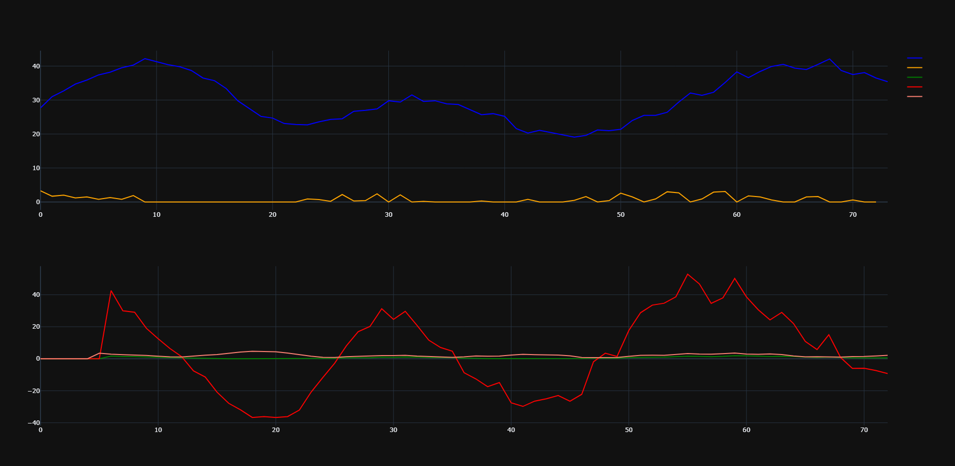Click the x-axis label 70 on bottom chart

coord(863,430)
